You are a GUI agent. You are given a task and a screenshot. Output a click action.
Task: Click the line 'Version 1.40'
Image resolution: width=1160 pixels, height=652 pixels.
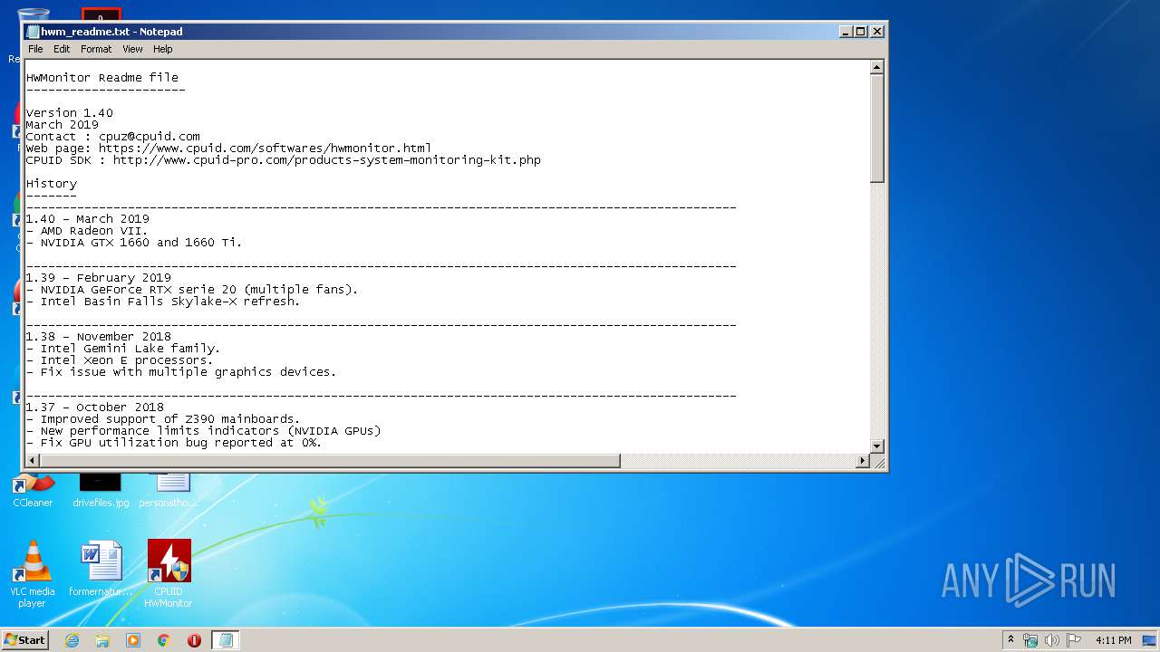point(70,113)
